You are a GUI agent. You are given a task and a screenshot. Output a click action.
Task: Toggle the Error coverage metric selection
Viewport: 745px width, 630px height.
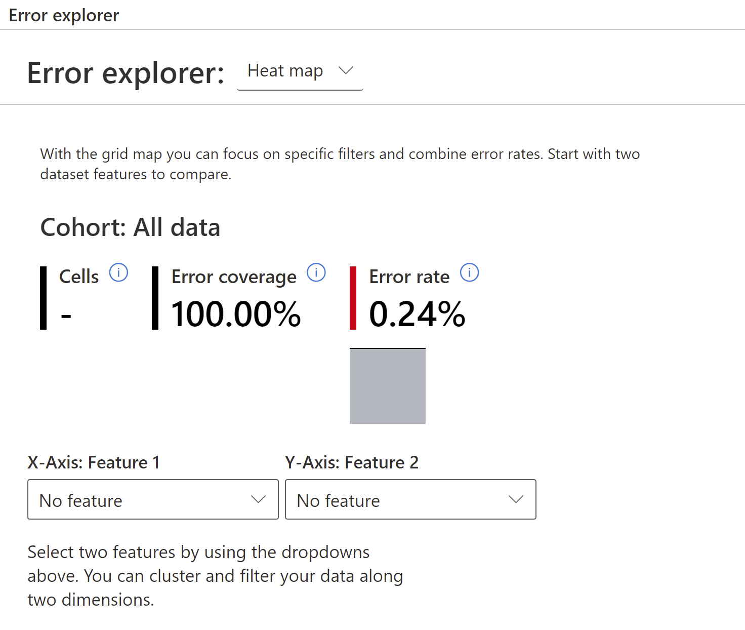click(234, 277)
